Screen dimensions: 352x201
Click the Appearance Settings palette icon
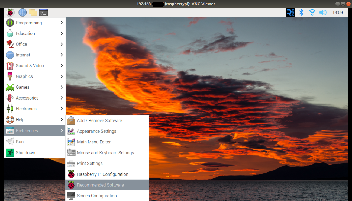pyautogui.click(x=71, y=131)
